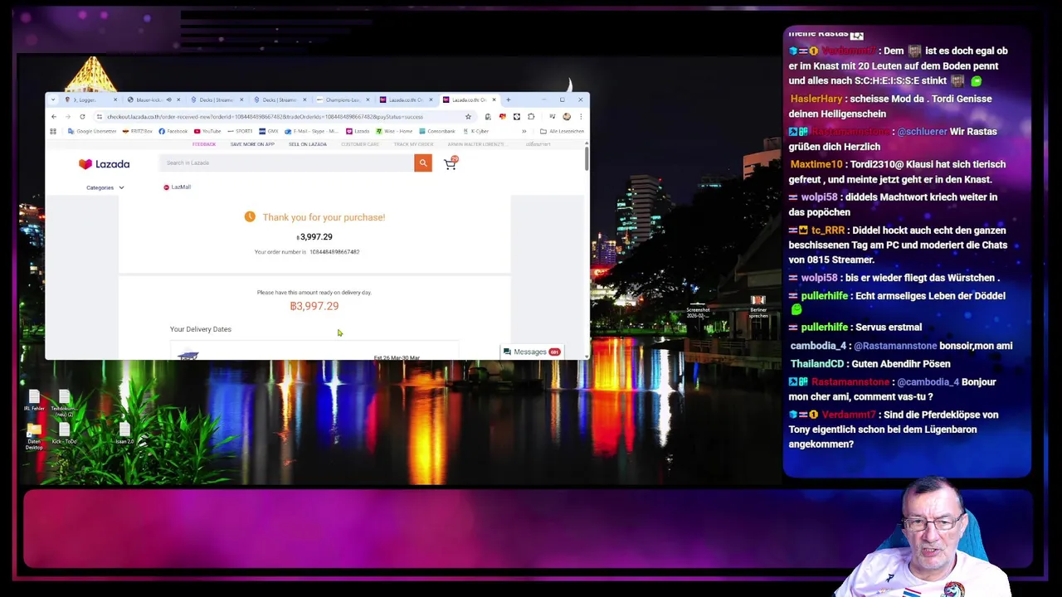Click the order number 1084484898667482
Screen dimensions: 1062x597
[x=334, y=252]
